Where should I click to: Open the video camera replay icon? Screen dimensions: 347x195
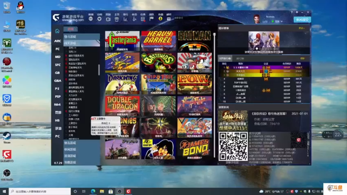point(108,19)
